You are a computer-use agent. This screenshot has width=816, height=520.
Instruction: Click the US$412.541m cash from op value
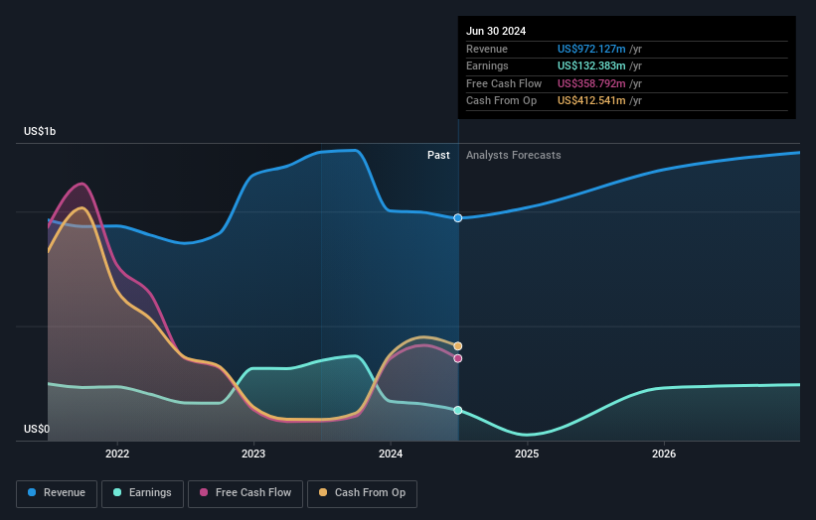point(591,101)
